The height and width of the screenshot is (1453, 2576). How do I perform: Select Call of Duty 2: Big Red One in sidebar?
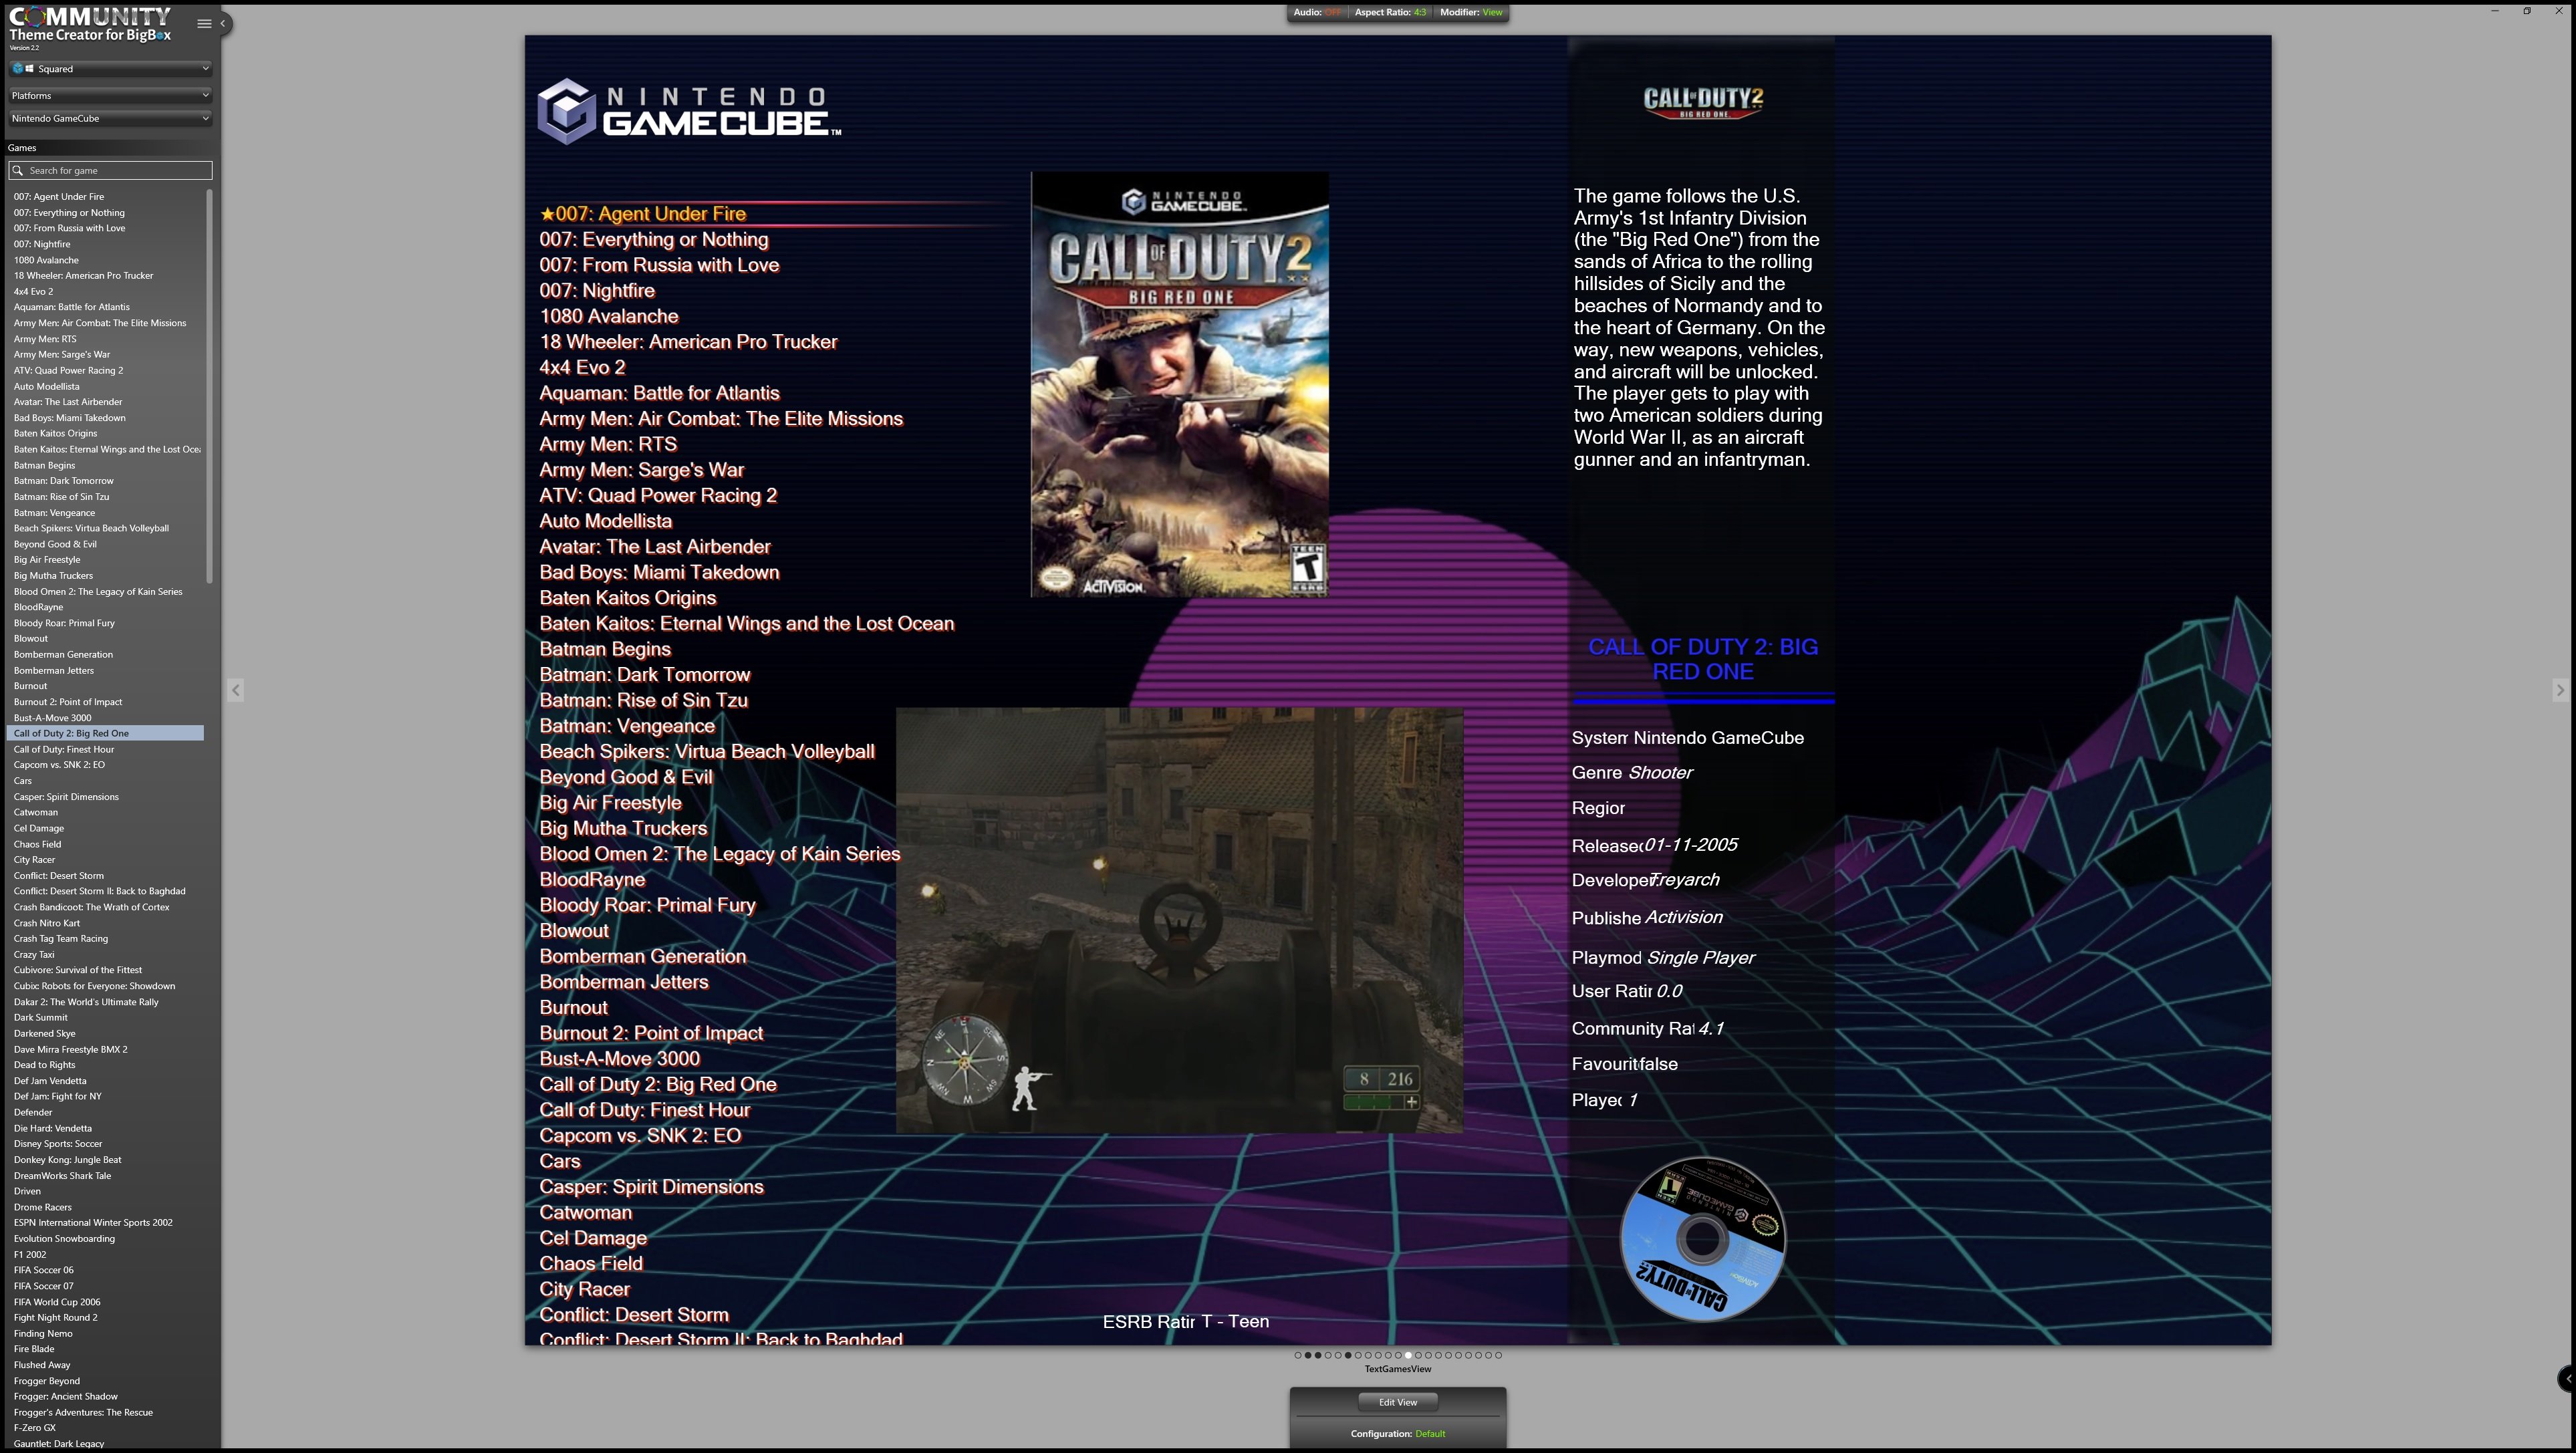105,733
